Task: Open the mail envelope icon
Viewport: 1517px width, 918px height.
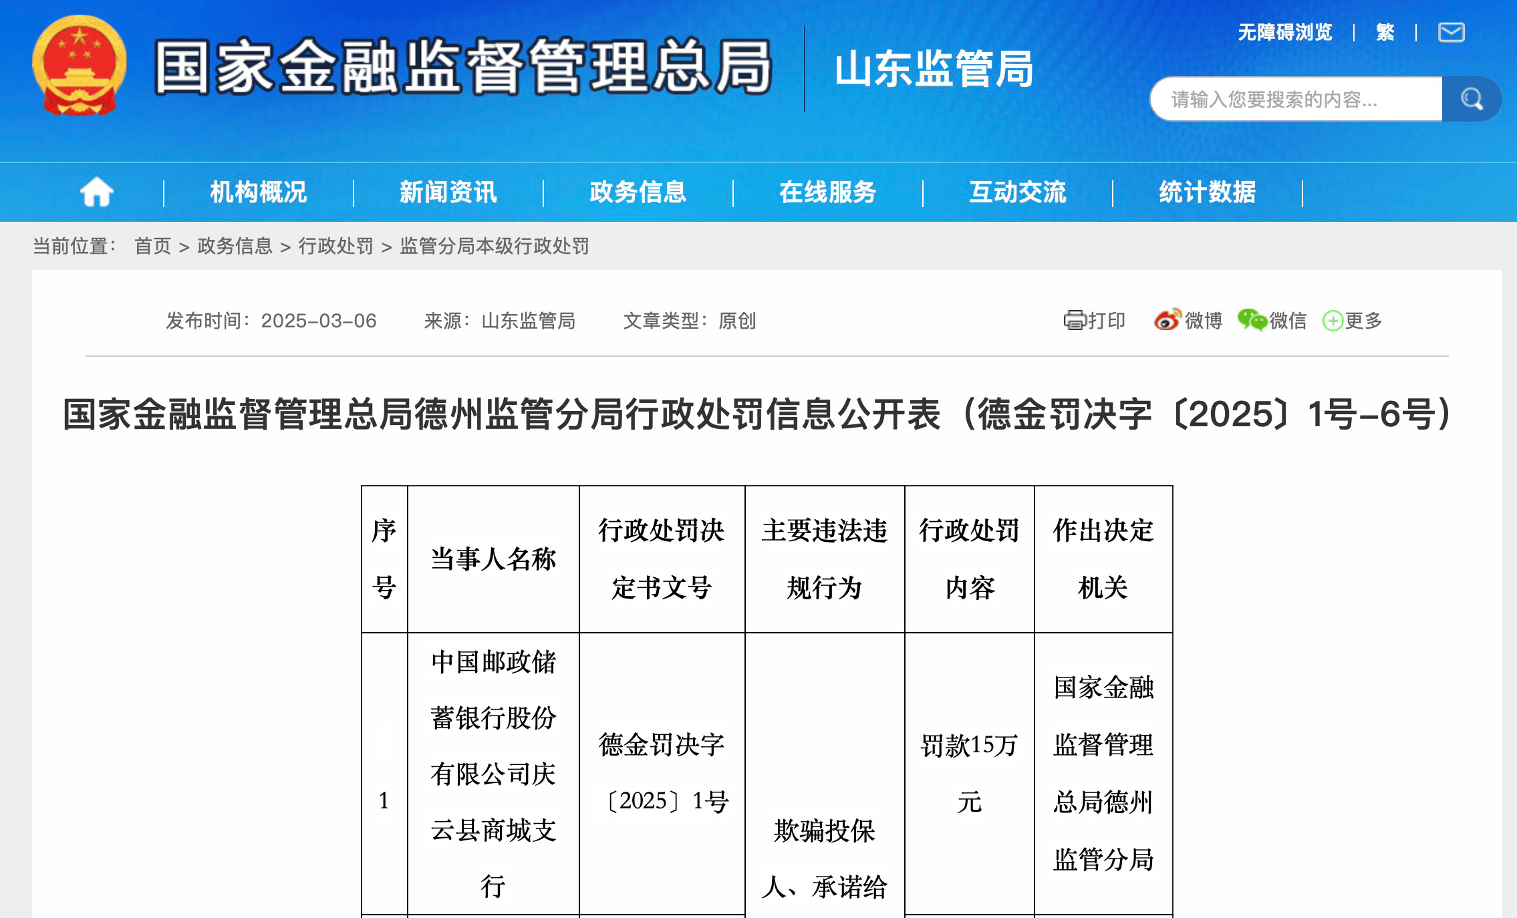Action: (x=1451, y=32)
